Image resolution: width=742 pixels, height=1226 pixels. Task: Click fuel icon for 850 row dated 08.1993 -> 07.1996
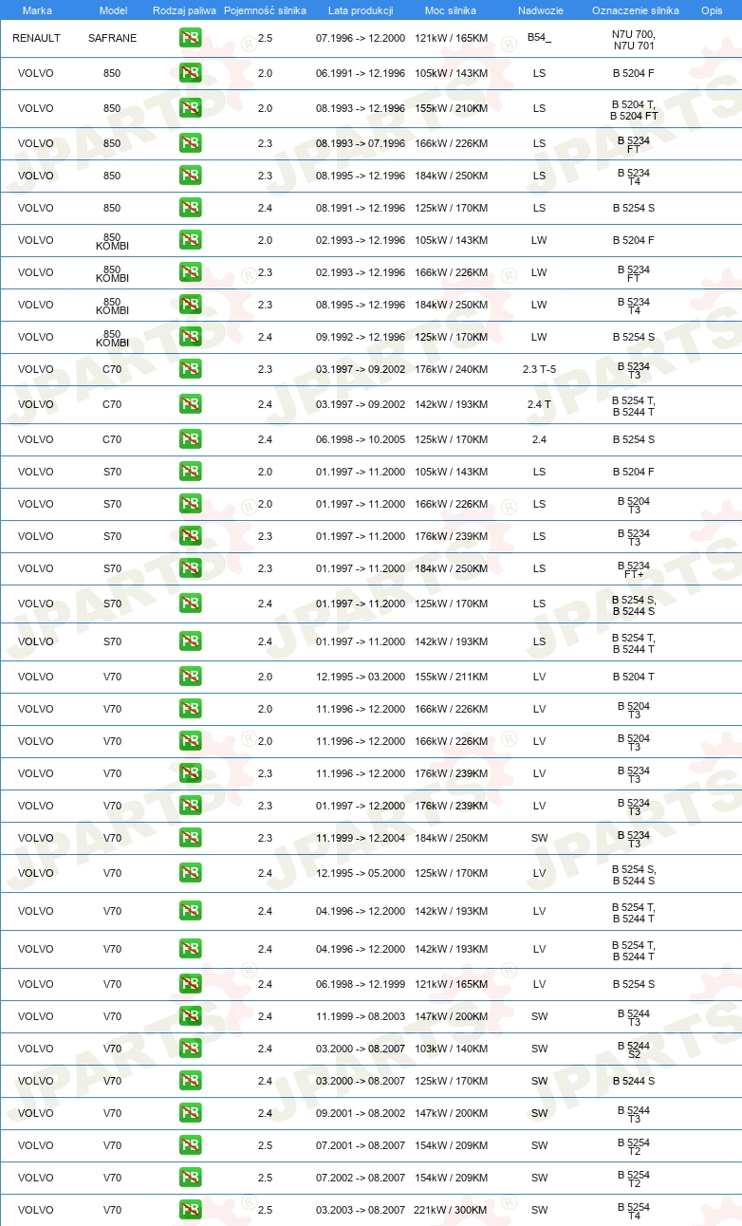(x=190, y=143)
